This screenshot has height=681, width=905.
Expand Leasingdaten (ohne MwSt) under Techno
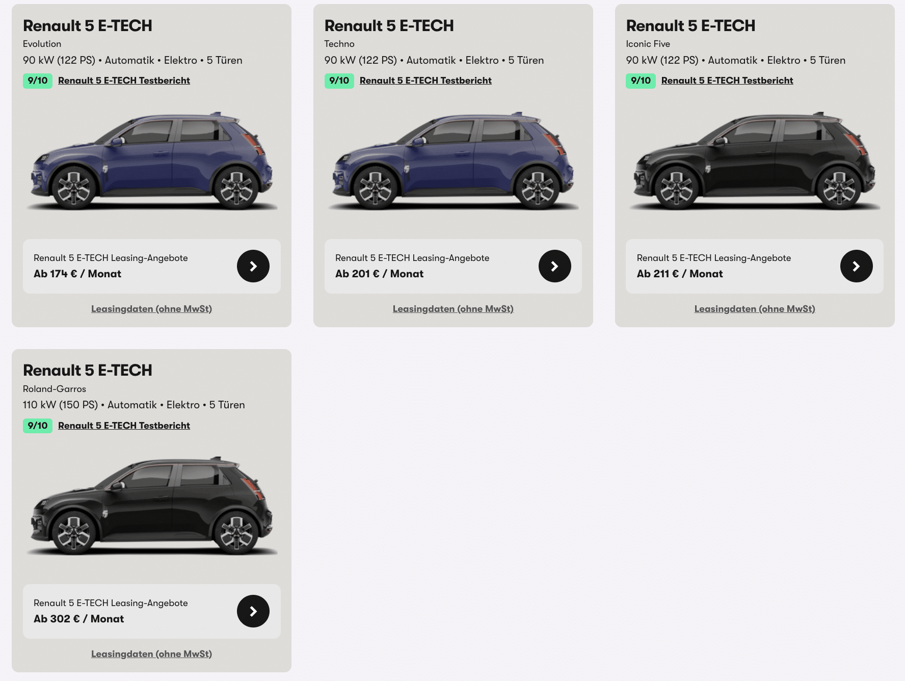point(453,309)
